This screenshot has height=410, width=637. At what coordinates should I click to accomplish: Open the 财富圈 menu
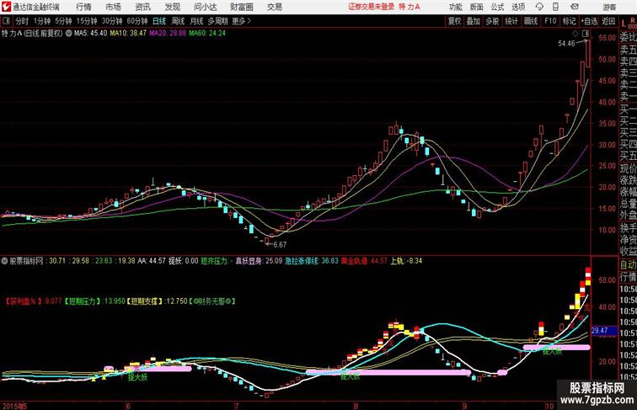[241, 7]
